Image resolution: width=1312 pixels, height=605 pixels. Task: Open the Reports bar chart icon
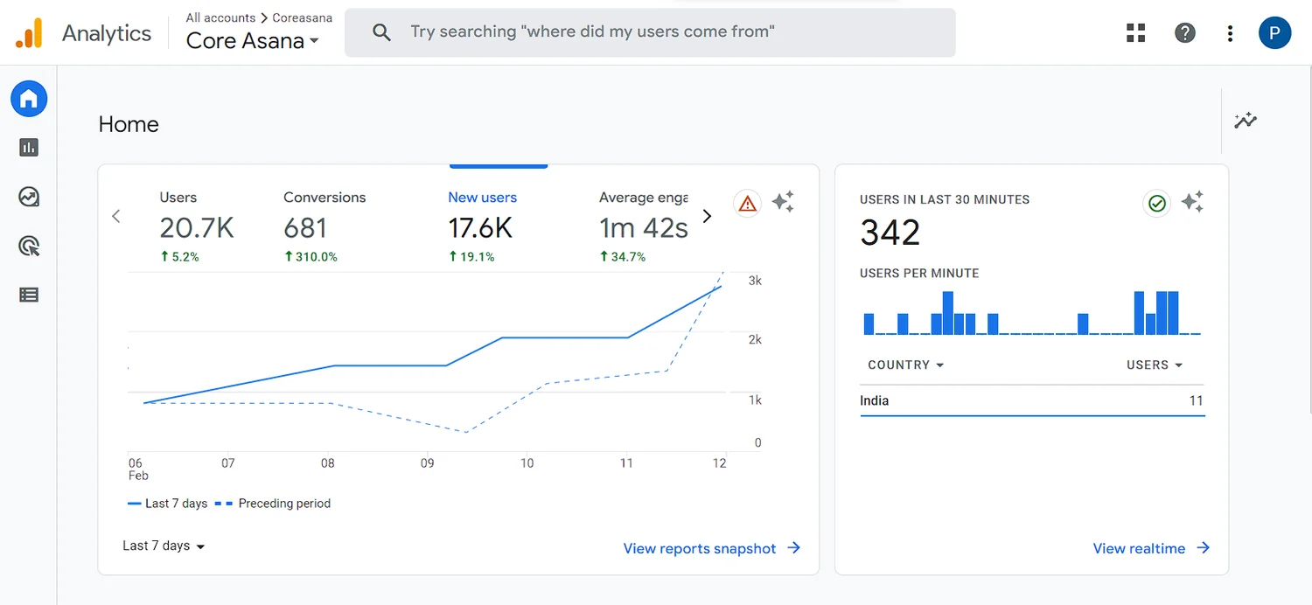(x=29, y=148)
